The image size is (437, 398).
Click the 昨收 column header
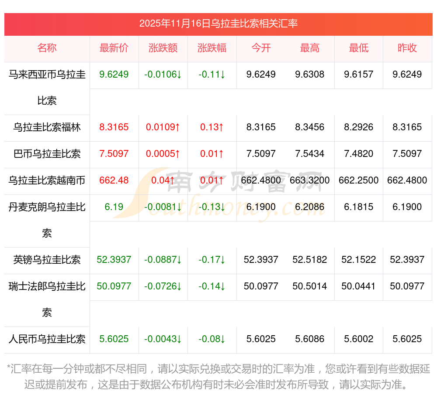pos(407,48)
